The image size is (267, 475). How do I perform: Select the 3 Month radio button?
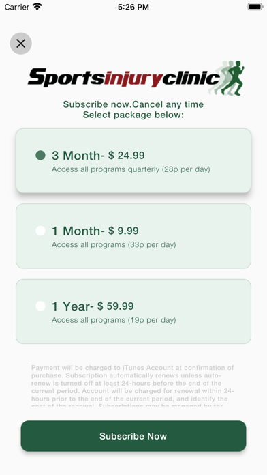tap(40, 155)
